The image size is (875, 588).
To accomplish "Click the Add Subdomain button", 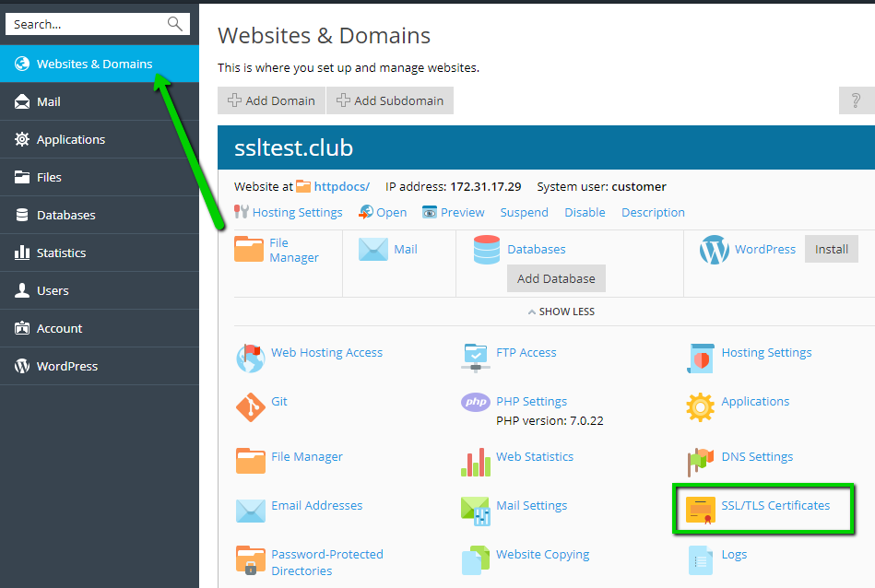I will pos(390,100).
